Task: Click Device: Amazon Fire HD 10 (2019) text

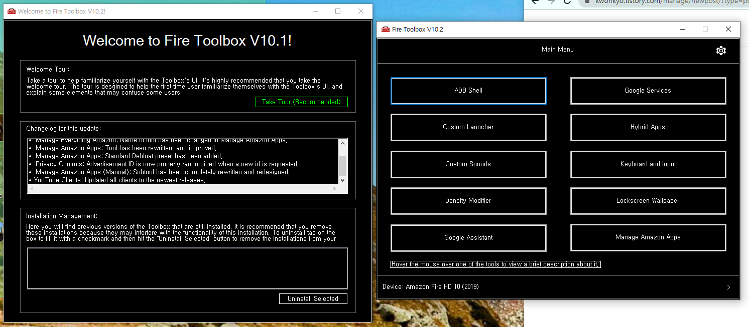Action: click(x=431, y=287)
